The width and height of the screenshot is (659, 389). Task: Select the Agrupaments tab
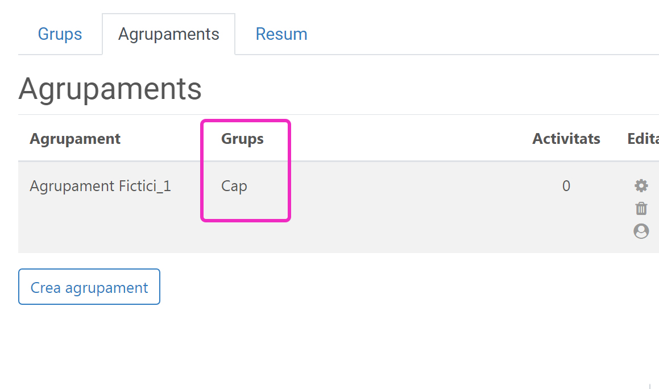[x=168, y=34]
